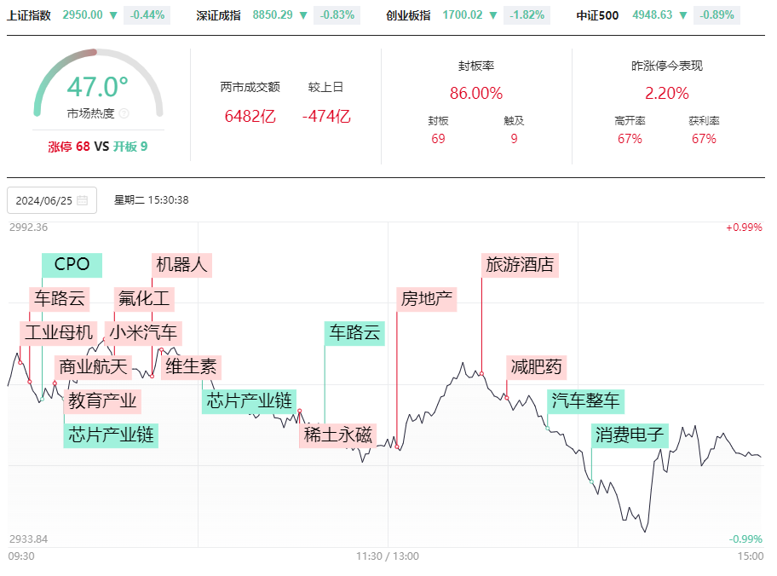Select the 机器人 sector tag
This screenshot has width=777, height=576.
tap(181, 265)
